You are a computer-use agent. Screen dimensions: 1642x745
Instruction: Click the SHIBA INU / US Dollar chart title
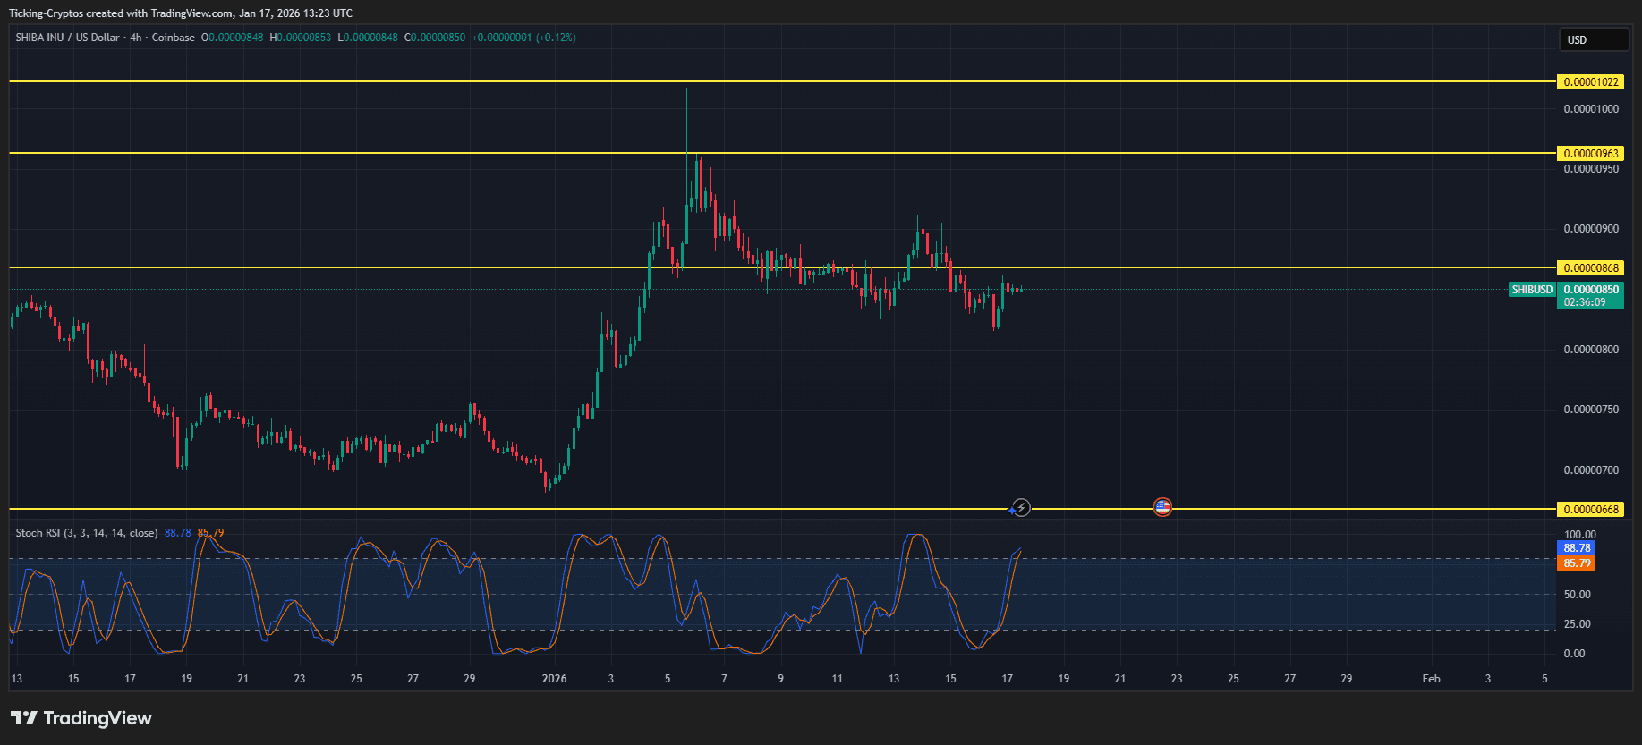(67, 38)
